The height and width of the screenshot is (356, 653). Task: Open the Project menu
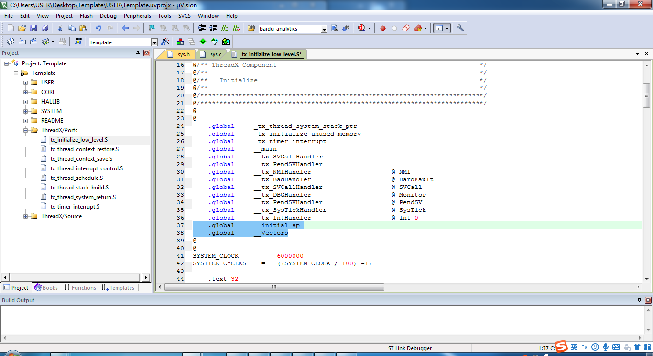click(x=64, y=16)
